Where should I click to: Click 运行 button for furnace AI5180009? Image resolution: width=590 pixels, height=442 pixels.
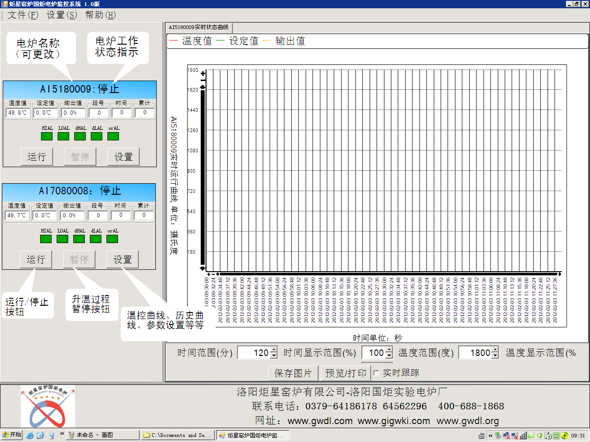(x=37, y=157)
